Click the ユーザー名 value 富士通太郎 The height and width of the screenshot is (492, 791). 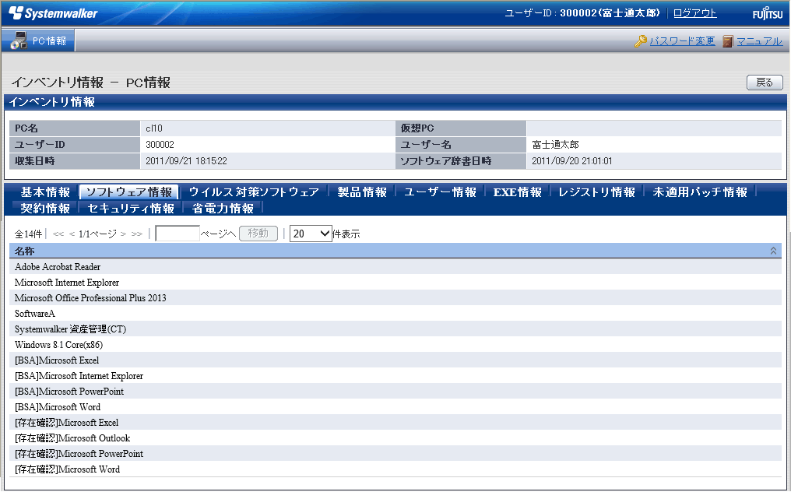pyautogui.click(x=555, y=144)
